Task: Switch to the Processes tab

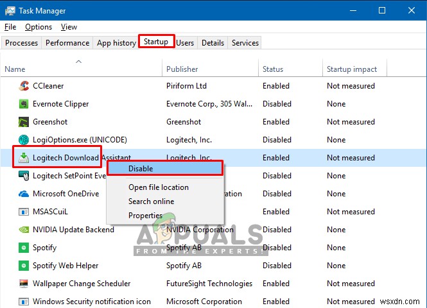Action: [x=22, y=43]
